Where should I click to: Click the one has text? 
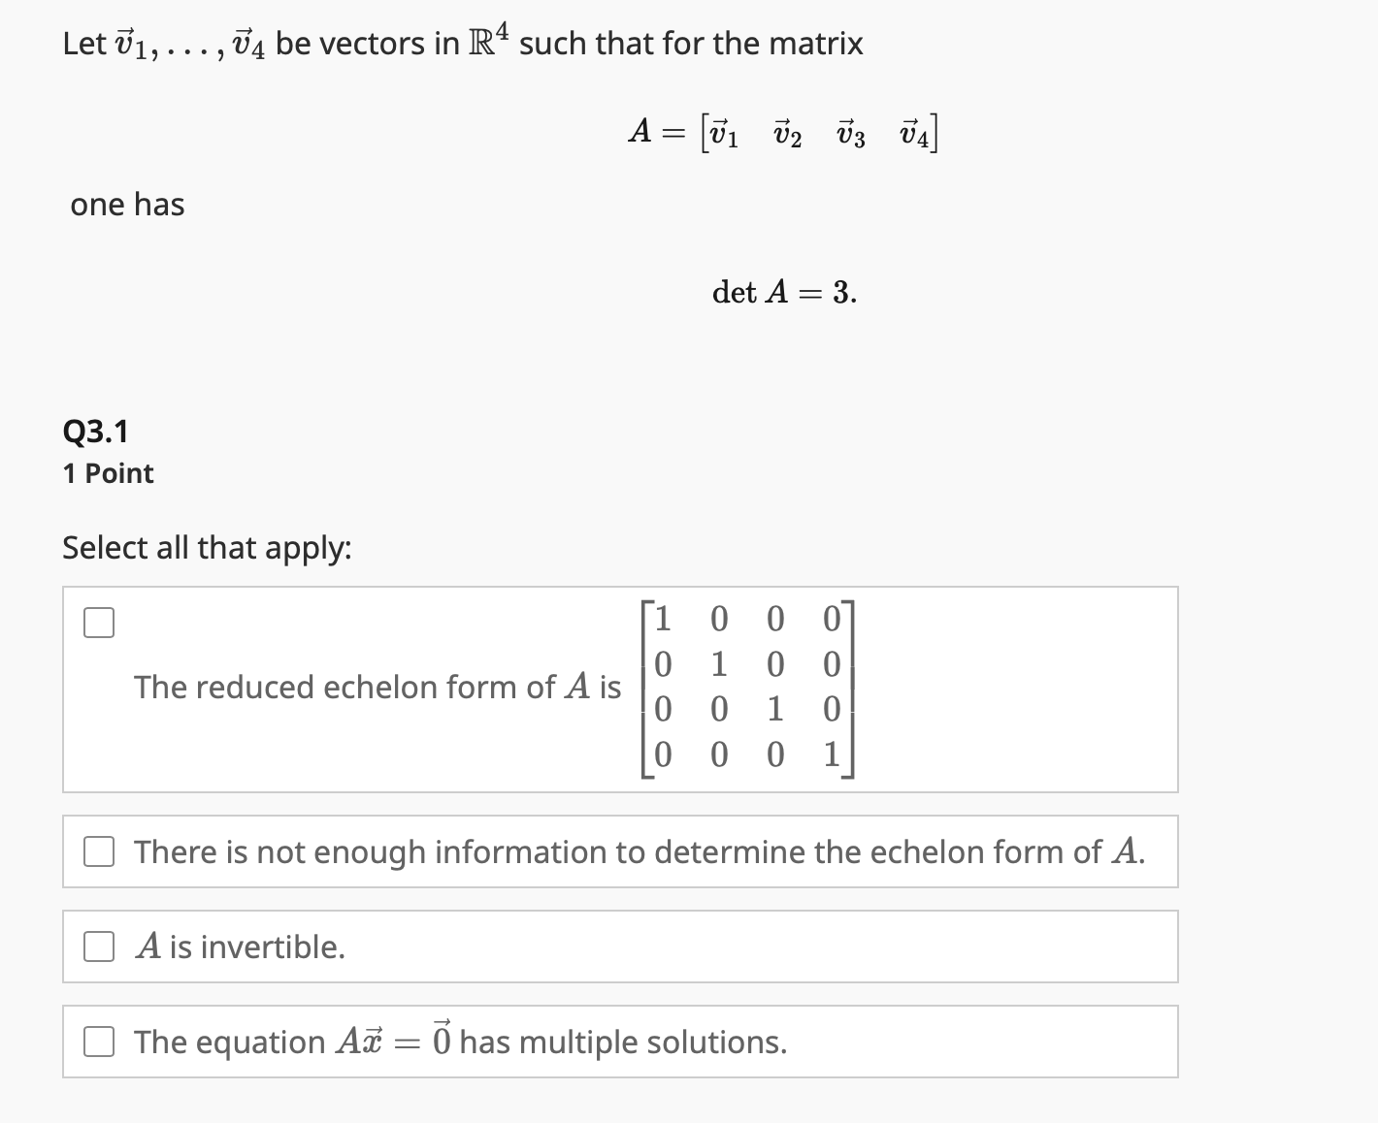(x=126, y=204)
